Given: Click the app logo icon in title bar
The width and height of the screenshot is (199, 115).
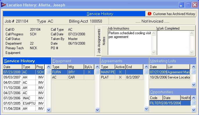Looking at the screenshot, I should [3, 5].
